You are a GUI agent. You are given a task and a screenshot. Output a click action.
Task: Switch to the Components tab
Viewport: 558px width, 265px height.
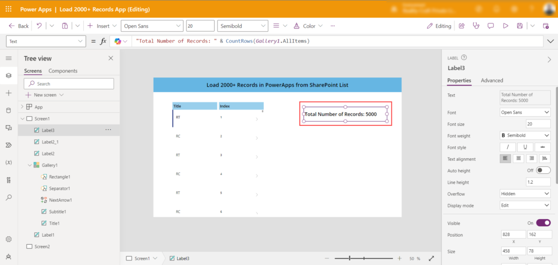tap(63, 71)
